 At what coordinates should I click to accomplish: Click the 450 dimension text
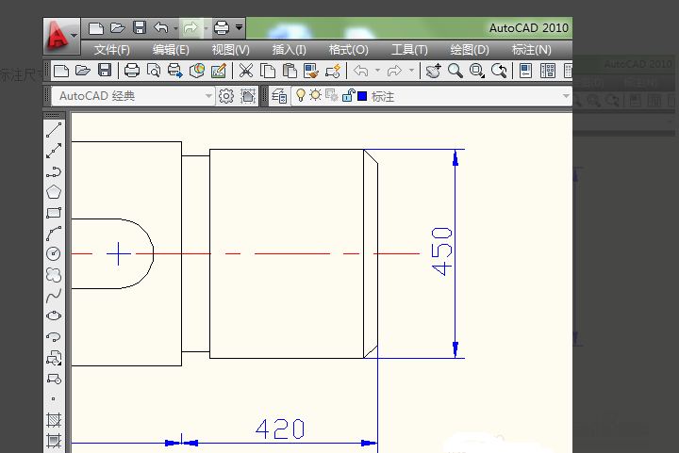(442, 251)
